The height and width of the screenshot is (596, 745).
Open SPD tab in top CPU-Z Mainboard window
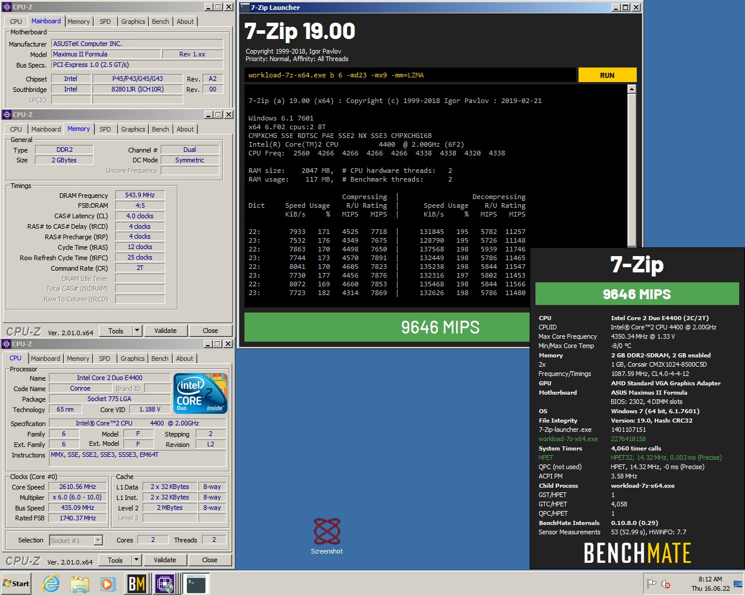105,22
